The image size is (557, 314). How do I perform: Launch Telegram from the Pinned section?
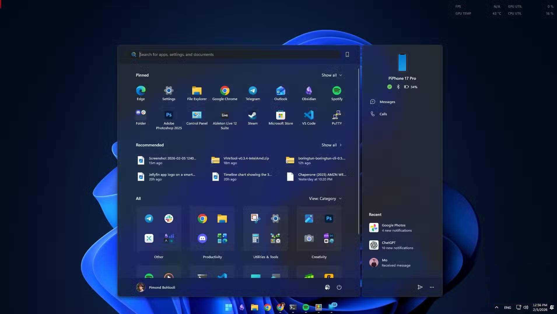(x=253, y=93)
